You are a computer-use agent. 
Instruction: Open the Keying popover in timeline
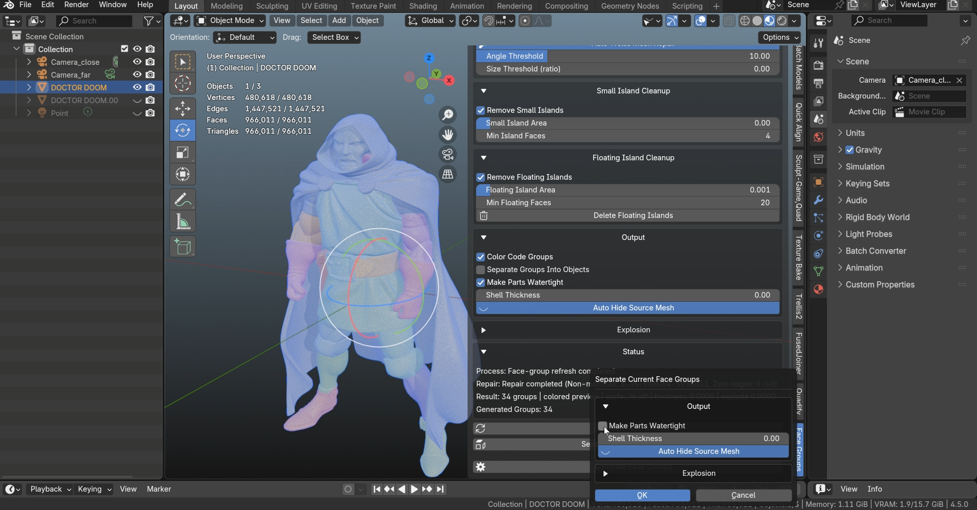pyautogui.click(x=94, y=489)
